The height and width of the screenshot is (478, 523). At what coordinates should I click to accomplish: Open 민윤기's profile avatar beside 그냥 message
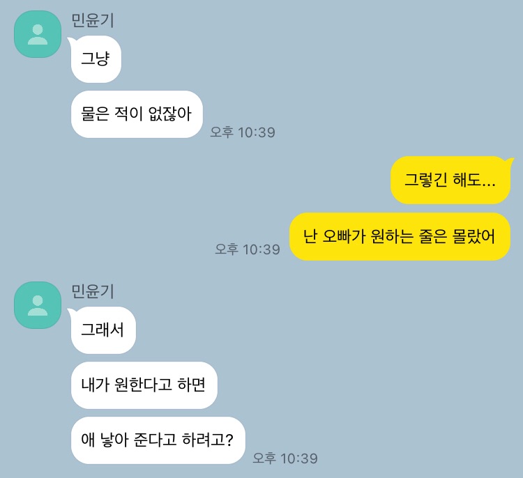click(x=38, y=34)
